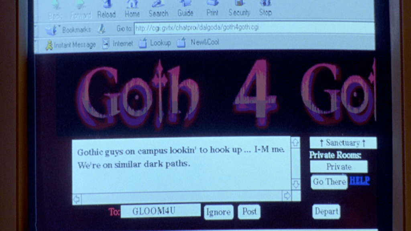Print the page using Print icon

212,9
